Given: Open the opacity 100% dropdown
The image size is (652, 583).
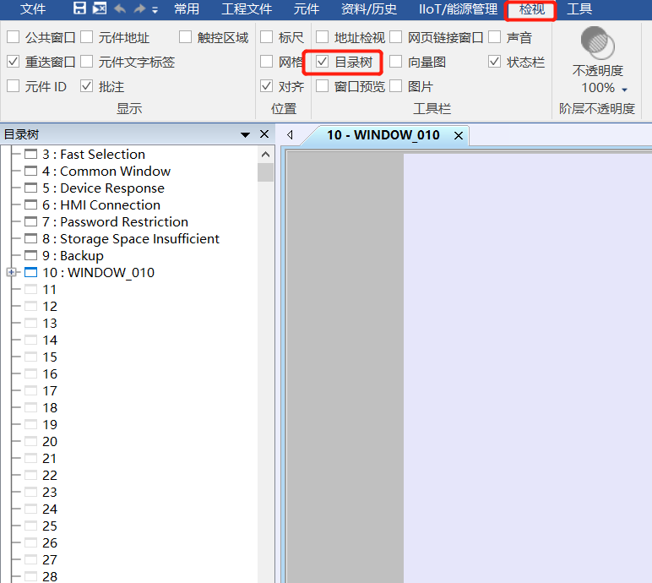Looking at the screenshot, I should pyautogui.click(x=624, y=89).
